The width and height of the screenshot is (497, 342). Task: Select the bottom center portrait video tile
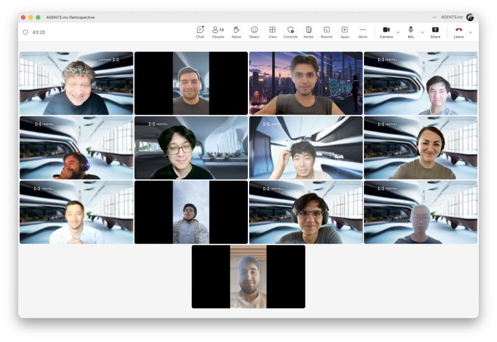coord(248,277)
